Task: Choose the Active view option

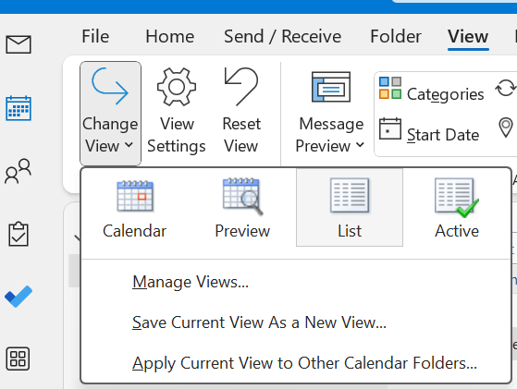Action: coord(457,208)
